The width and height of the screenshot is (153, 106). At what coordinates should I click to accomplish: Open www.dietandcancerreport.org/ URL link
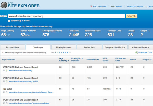click(21, 70)
